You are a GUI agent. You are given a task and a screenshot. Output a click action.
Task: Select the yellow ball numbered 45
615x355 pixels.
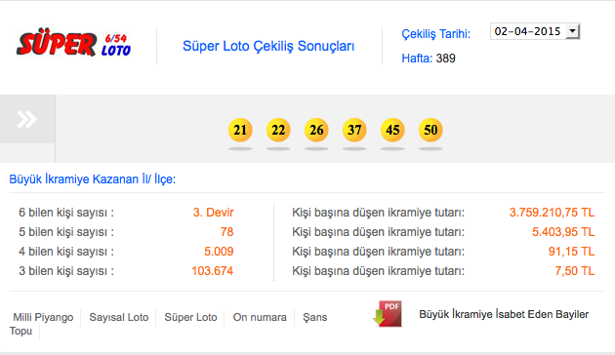(x=392, y=130)
